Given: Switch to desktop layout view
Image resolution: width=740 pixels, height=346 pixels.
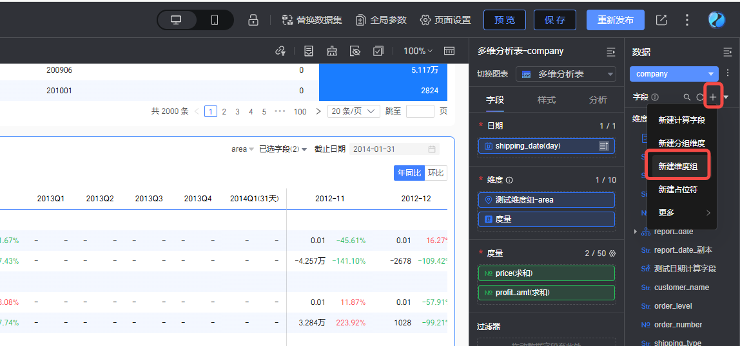Looking at the screenshot, I should pos(176,20).
